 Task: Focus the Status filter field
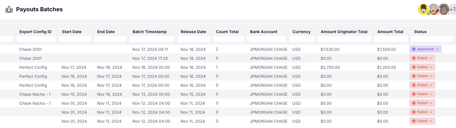tap(432, 39)
